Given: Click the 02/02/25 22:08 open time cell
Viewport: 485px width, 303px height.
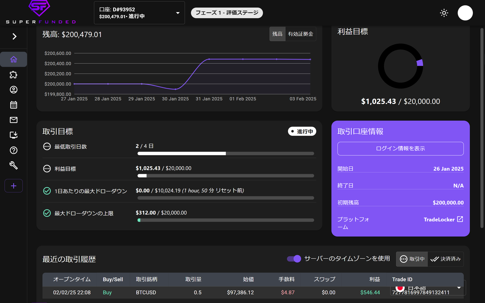Looking at the screenshot, I should pyautogui.click(x=72, y=292).
